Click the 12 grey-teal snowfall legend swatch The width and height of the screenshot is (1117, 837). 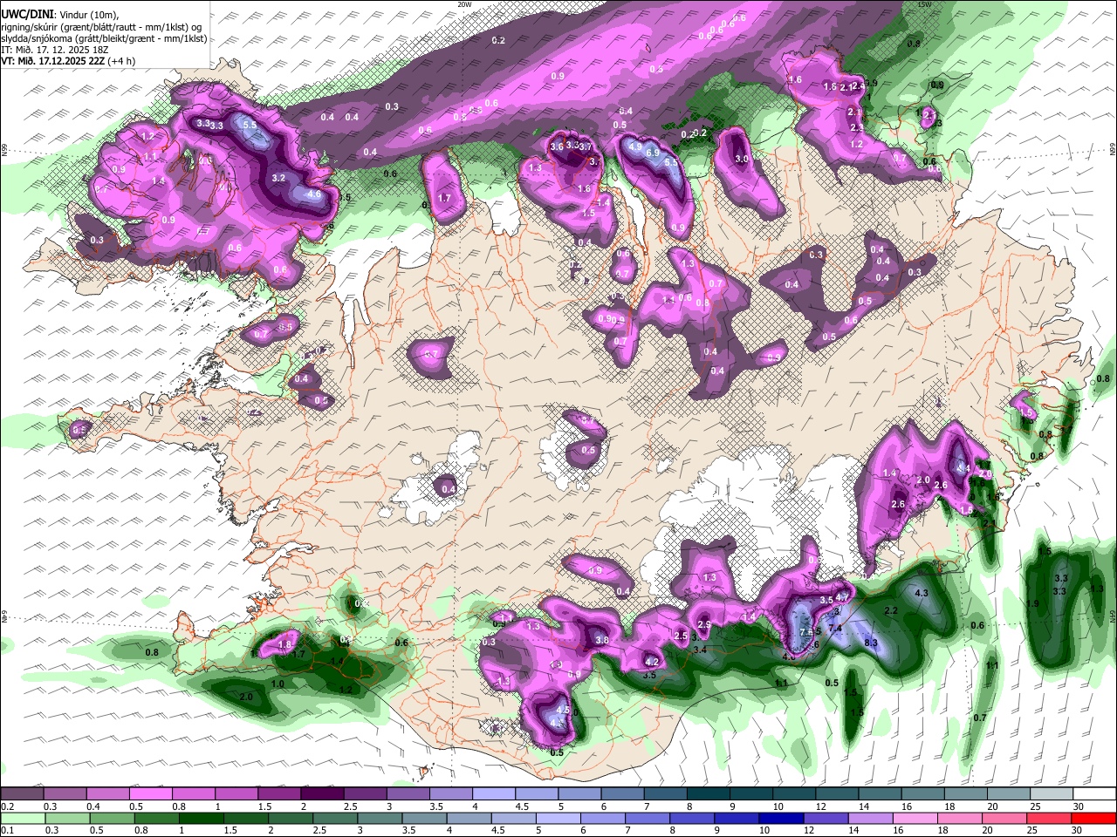[x=838, y=793]
